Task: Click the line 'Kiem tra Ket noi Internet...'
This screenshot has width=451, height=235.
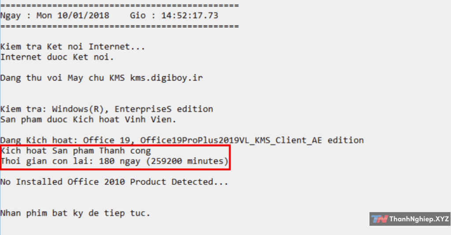Action: tap(72, 47)
